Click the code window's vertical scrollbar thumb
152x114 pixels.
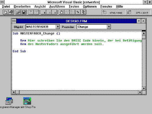(144, 37)
